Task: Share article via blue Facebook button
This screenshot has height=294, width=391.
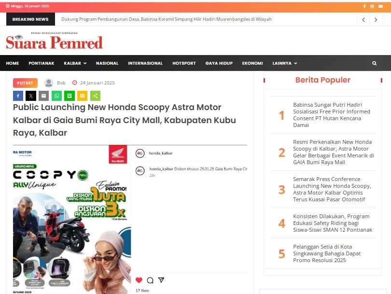Action: tap(18, 96)
